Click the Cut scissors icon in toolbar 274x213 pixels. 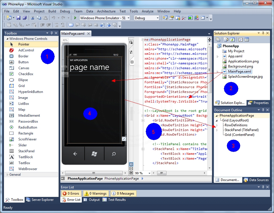pos(33,18)
